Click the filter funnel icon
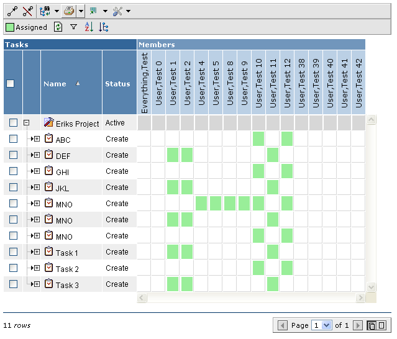Viewport: 397px width, 339px height. (x=74, y=27)
